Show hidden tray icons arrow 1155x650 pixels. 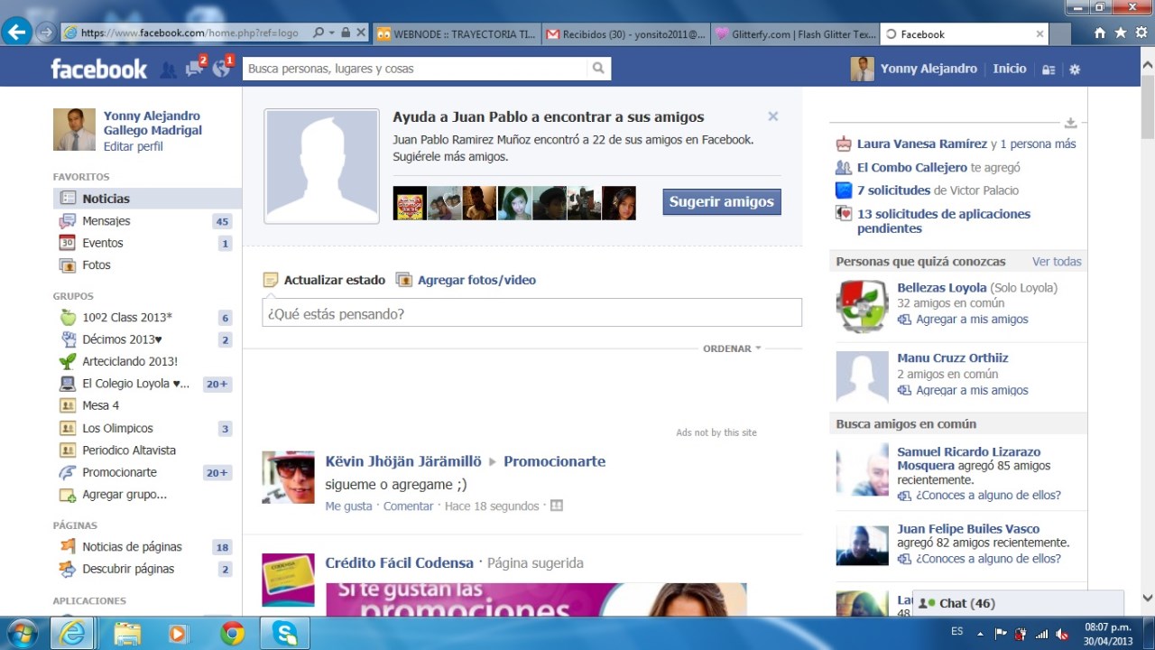(x=980, y=634)
